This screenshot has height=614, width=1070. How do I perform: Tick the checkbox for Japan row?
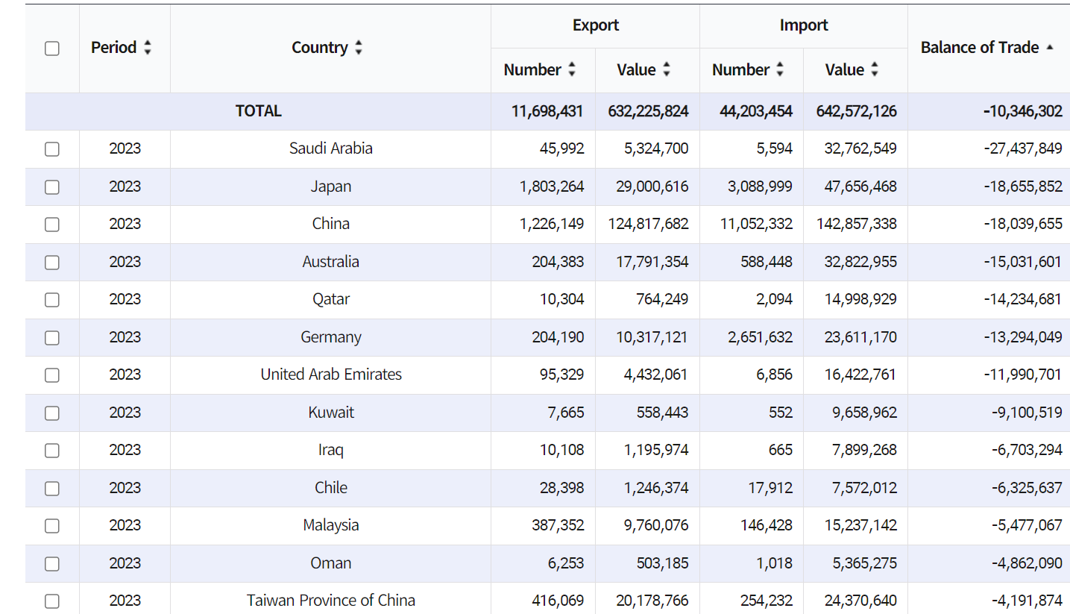click(52, 187)
